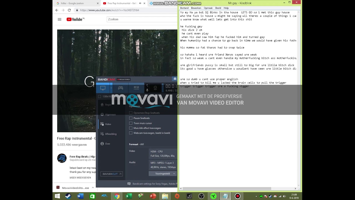Select Bandicam screen recording mode icon
This screenshot has width=355, height=200.
tap(103, 88)
